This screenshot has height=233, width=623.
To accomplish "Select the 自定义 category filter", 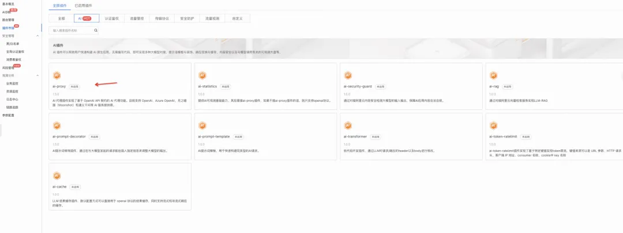I will click(237, 18).
